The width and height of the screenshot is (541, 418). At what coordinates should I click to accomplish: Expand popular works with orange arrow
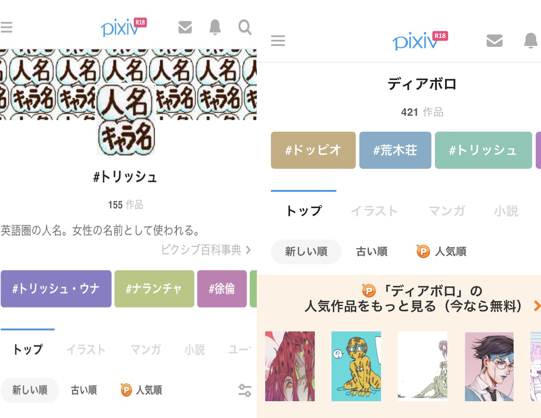(x=537, y=306)
